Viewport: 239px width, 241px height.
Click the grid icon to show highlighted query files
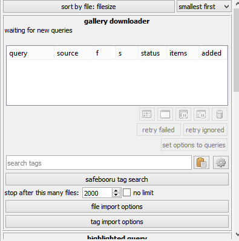tap(147, 114)
